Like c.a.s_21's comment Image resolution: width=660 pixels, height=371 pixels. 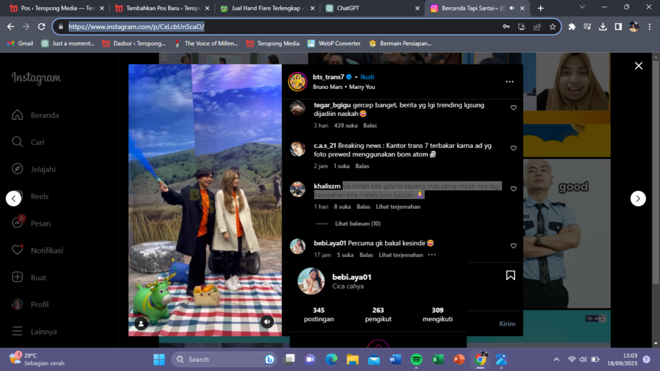point(514,148)
